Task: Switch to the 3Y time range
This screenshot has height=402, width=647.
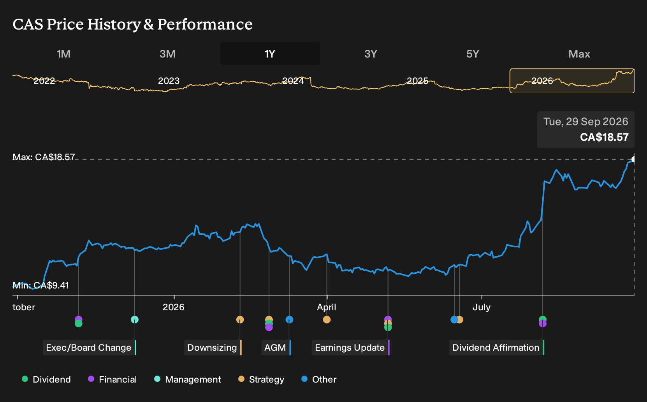Action: tap(371, 54)
